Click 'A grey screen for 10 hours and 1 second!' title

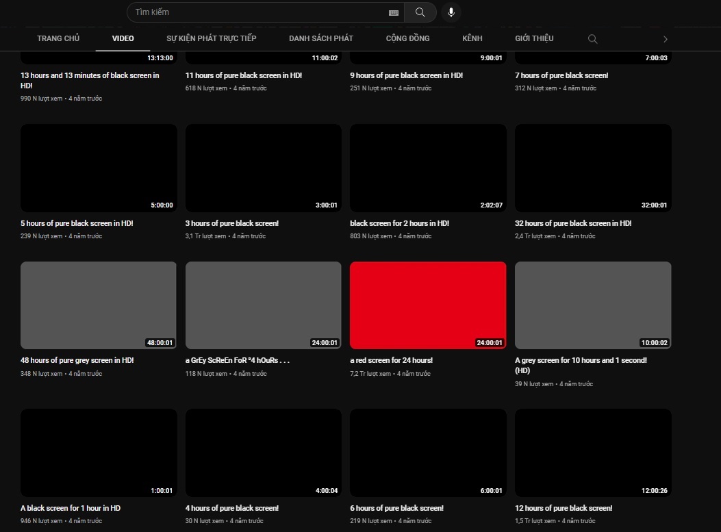point(581,360)
